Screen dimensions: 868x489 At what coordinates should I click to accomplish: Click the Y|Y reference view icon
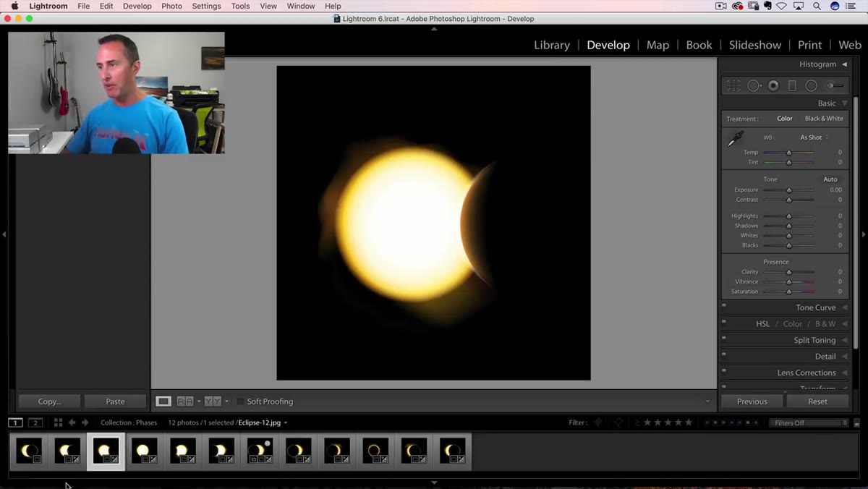[x=213, y=401]
